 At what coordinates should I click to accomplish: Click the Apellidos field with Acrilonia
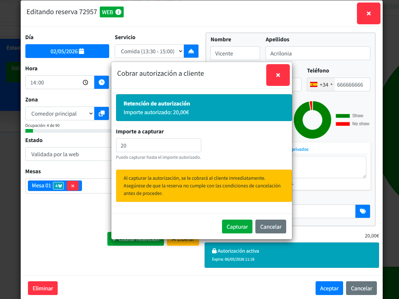point(318,53)
